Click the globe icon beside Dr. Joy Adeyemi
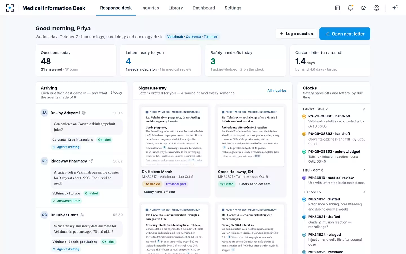This screenshot has height=254, width=406. click(x=84, y=113)
